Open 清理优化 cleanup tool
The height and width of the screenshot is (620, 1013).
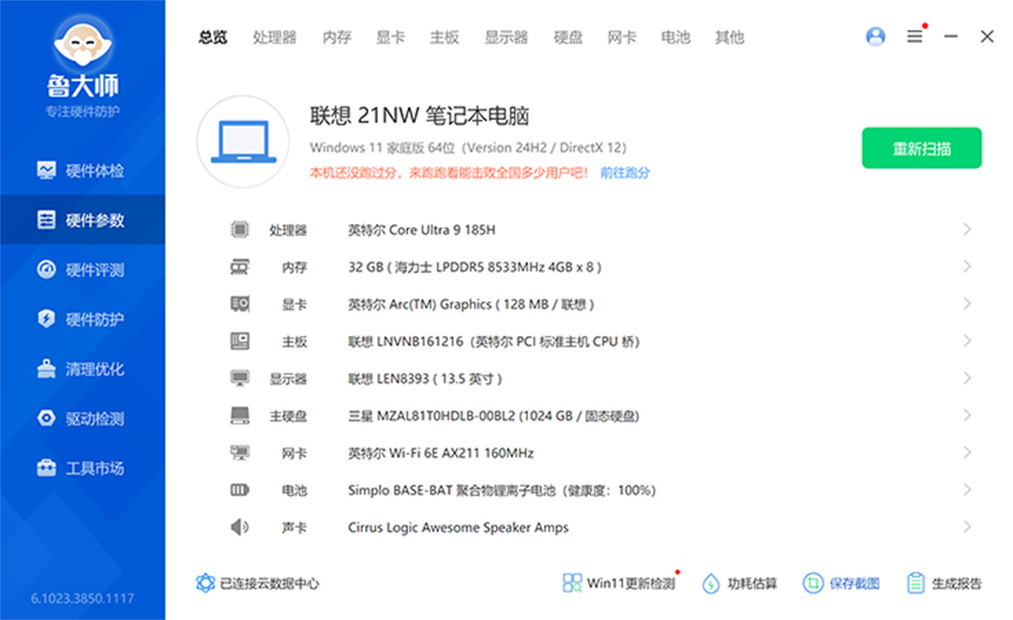pos(83,370)
